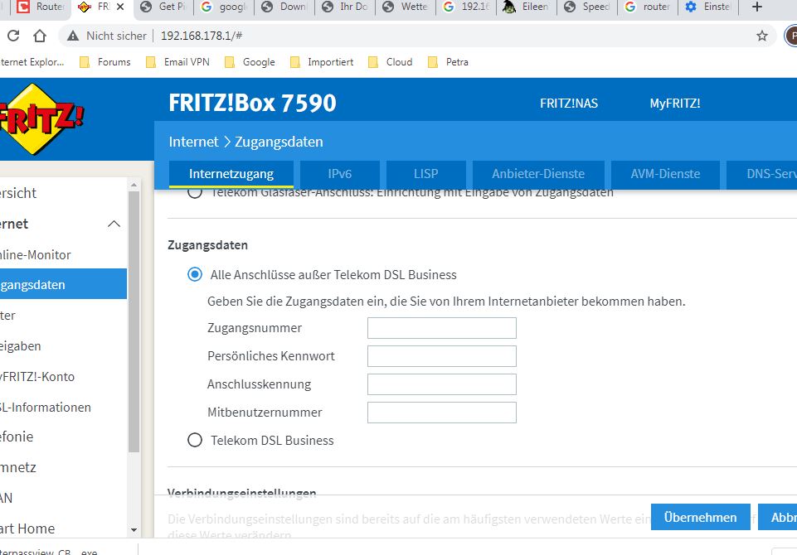Switch to the 'Speed' browser tab
This screenshot has height=555, width=797.
(587, 7)
